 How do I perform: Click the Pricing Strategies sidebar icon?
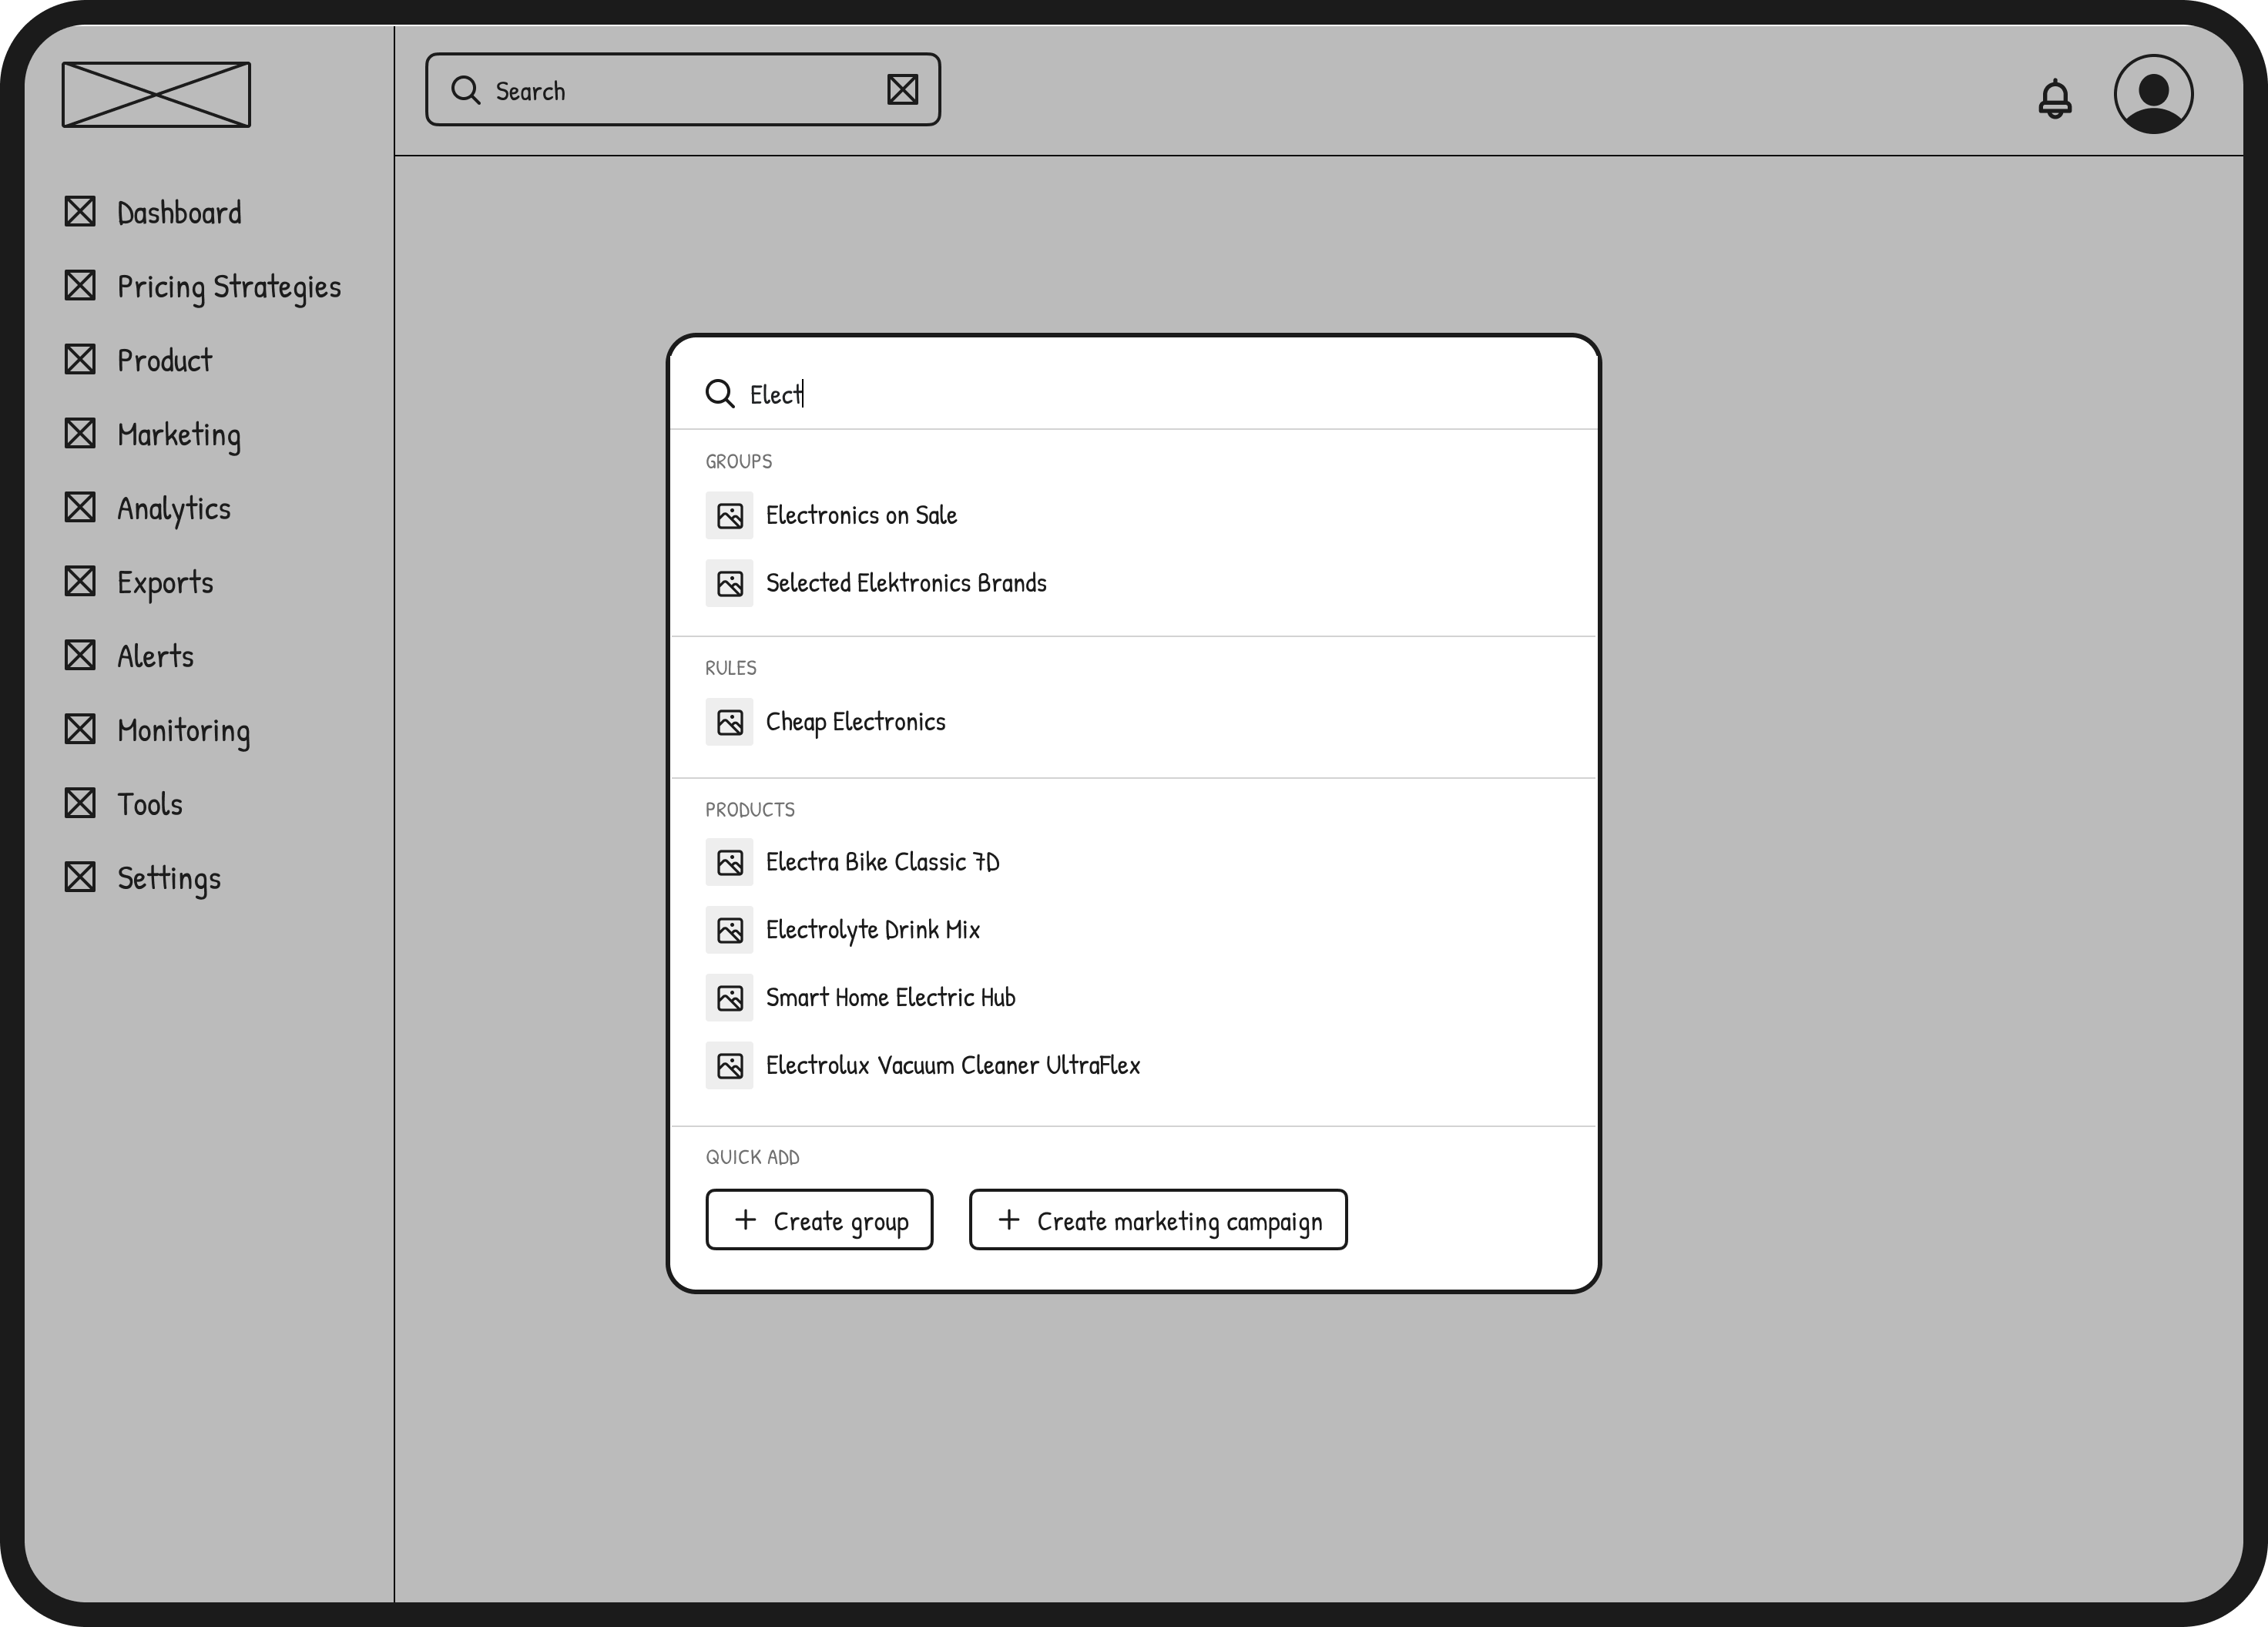(80, 286)
